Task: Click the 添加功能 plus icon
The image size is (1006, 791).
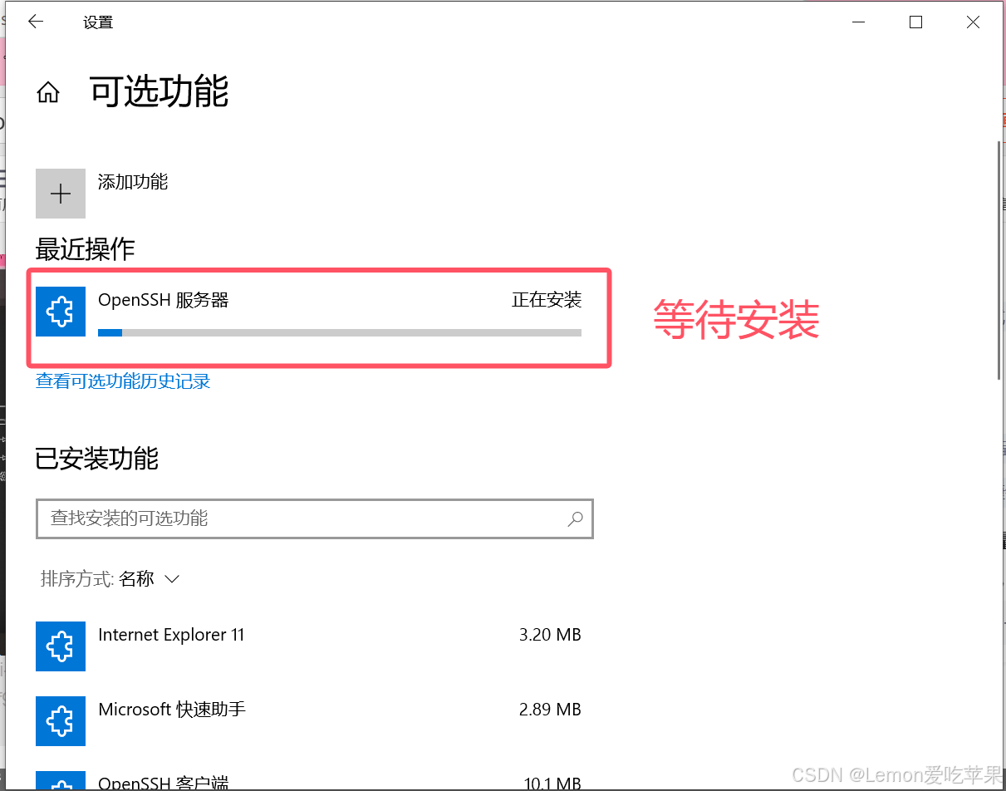Action: click(x=60, y=193)
